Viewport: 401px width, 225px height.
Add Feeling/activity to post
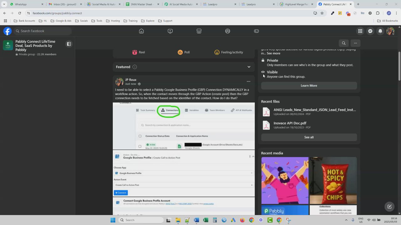229,52
